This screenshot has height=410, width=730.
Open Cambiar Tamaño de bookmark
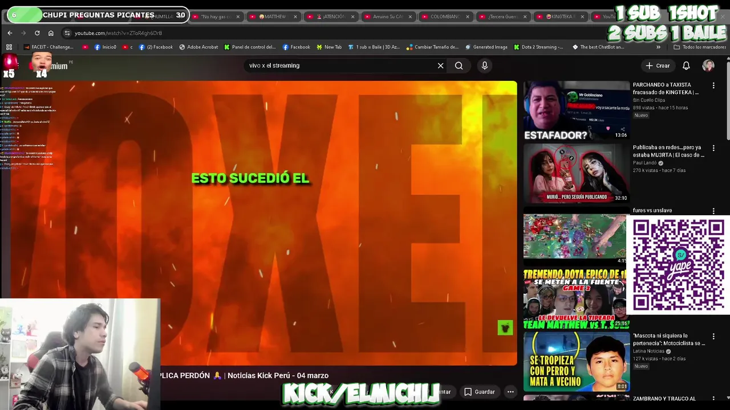pos(432,47)
